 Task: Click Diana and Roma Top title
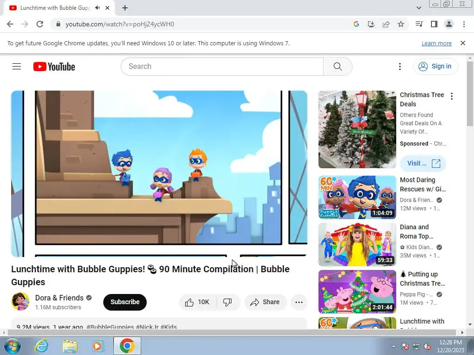(x=417, y=232)
